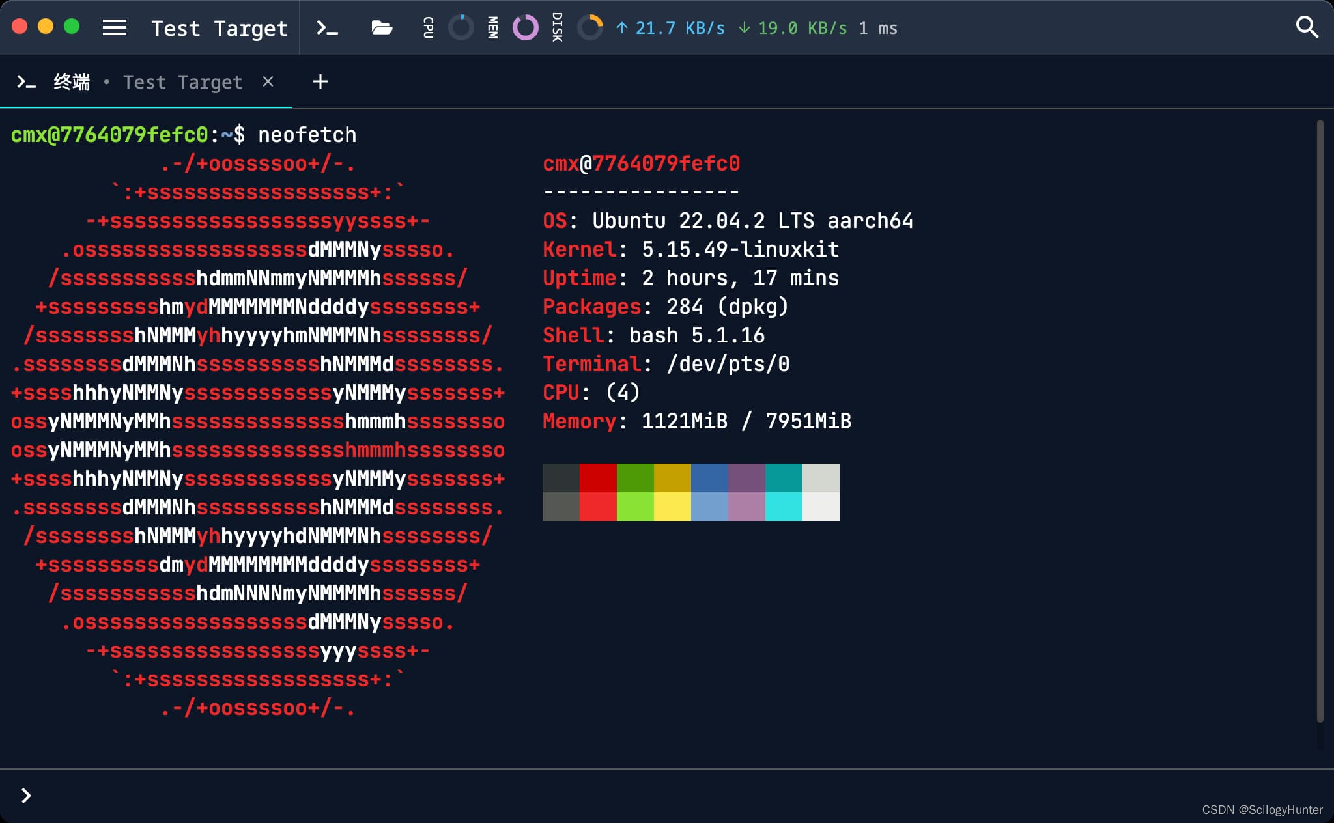Click the bright yellow color block, bottom row
Viewport: 1334px width, 823px height.
[672, 507]
